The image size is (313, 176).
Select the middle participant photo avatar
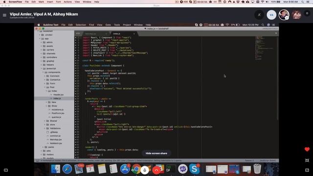coord(284,15)
